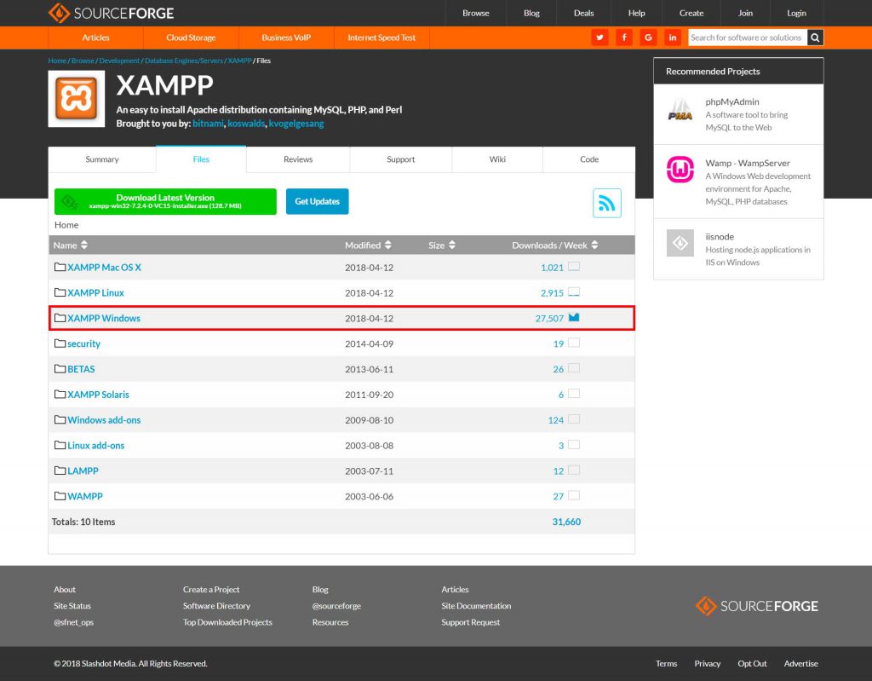Image resolution: width=872 pixels, height=681 pixels.
Task: Click the iisnode project icon
Action: click(x=680, y=243)
